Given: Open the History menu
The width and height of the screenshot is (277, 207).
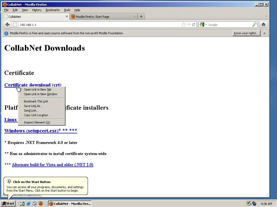Looking at the screenshot, I should pyautogui.click(x=37, y=10).
